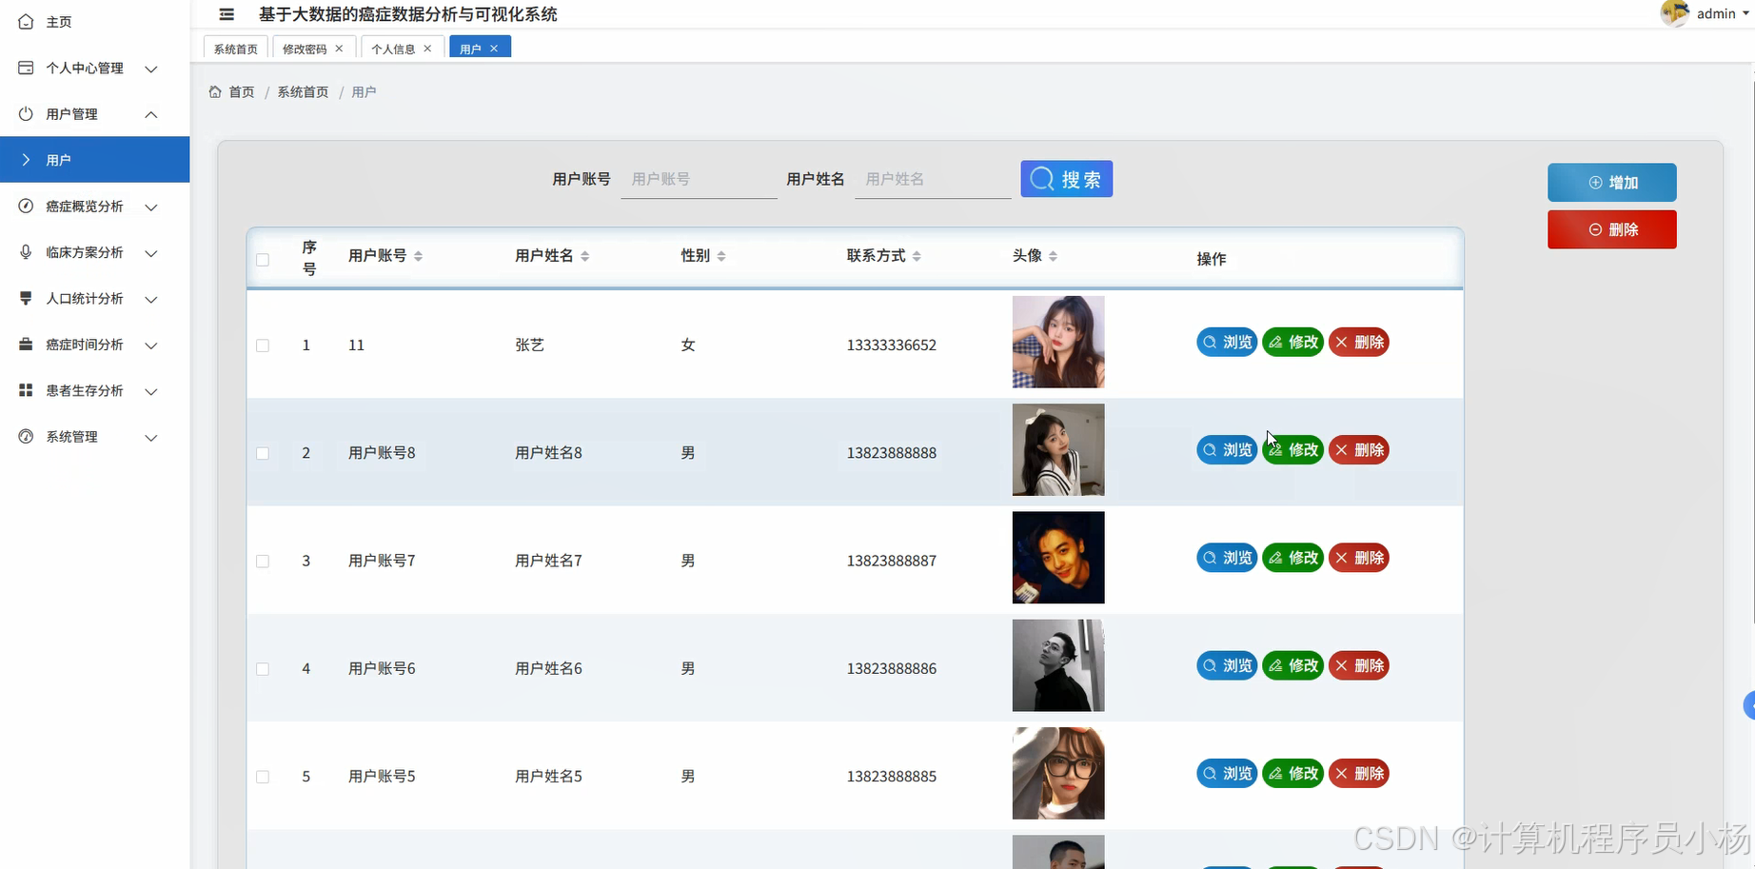The width and height of the screenshot is (1755, 869).
Task: Click the red 删除 batch delete button
Action: (1612, 229)
